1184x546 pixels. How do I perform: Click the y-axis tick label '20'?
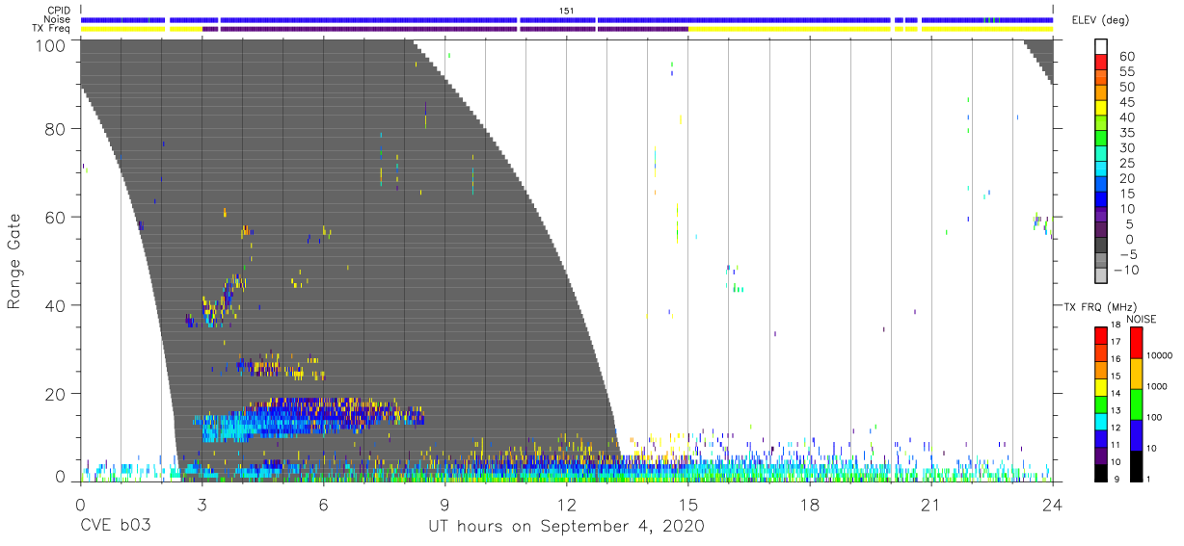55,393
